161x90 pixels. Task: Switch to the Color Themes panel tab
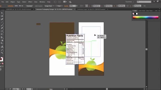pyautogui.click(x=149, y=11)
